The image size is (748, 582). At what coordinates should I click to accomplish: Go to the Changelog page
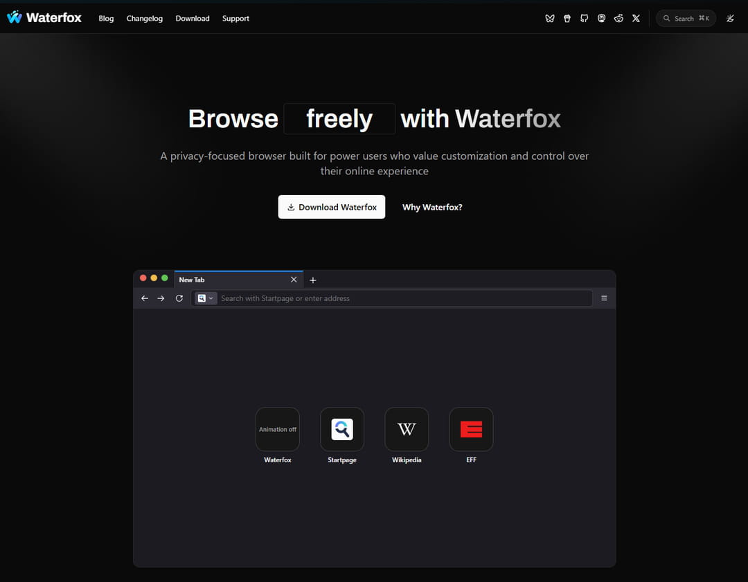coord(144,19)
